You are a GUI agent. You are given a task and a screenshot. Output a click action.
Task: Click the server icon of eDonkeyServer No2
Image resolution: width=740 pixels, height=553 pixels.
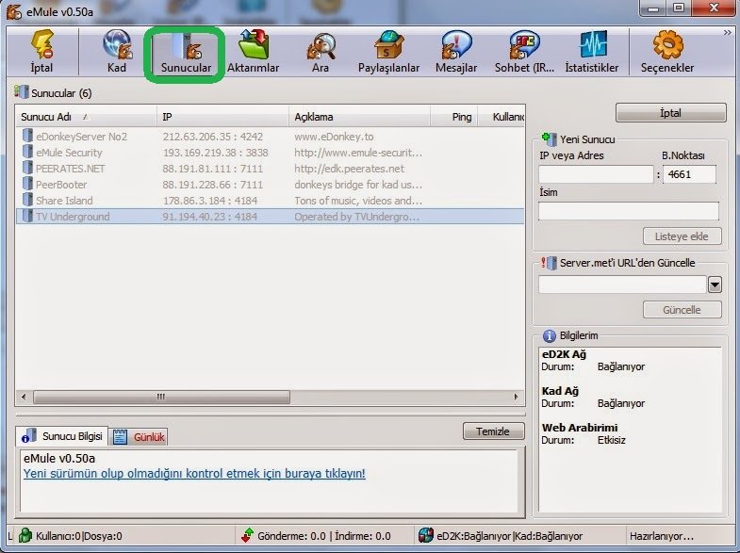click(27, 137)
